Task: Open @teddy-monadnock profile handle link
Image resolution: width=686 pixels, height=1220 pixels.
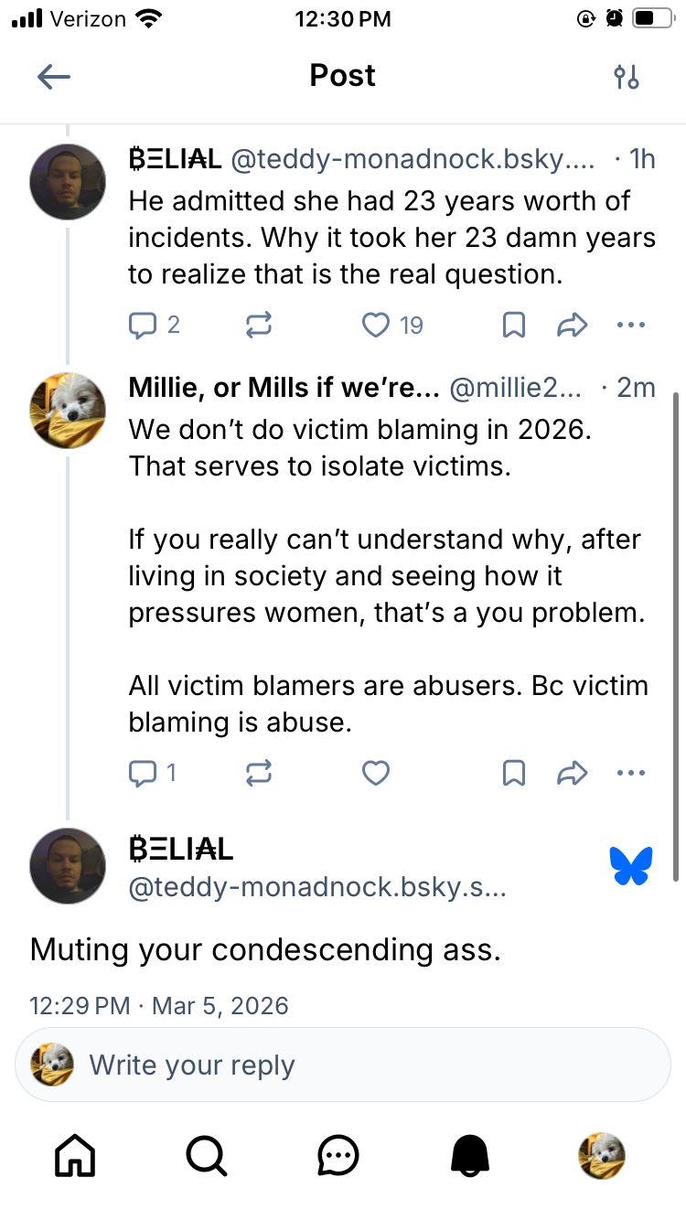Action: [316, 889]
